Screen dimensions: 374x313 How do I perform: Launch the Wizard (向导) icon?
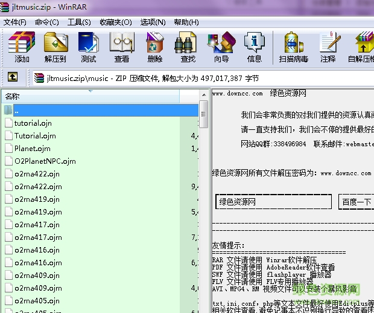(x=221, y=47)
